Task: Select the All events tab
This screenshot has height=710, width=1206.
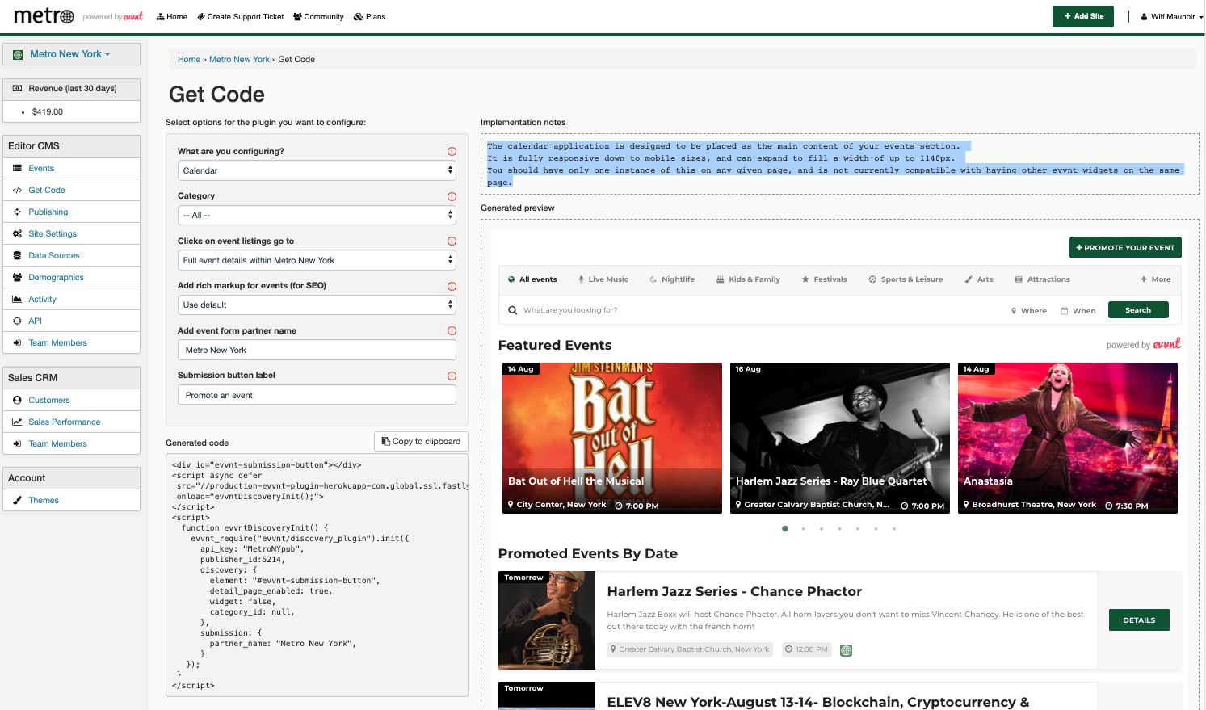Action: tap(532, 279)
